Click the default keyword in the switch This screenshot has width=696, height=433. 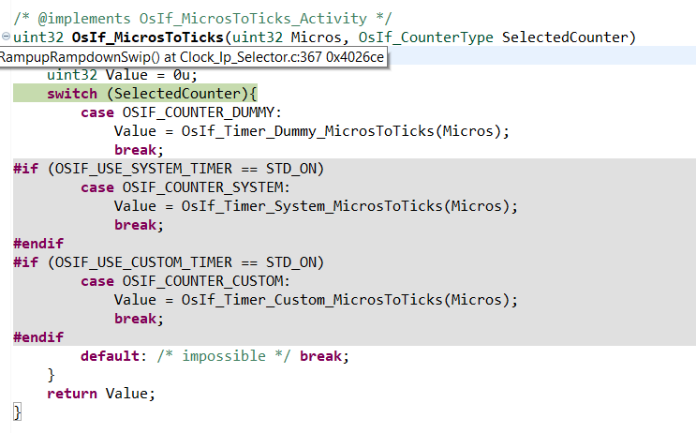[110, 356]
